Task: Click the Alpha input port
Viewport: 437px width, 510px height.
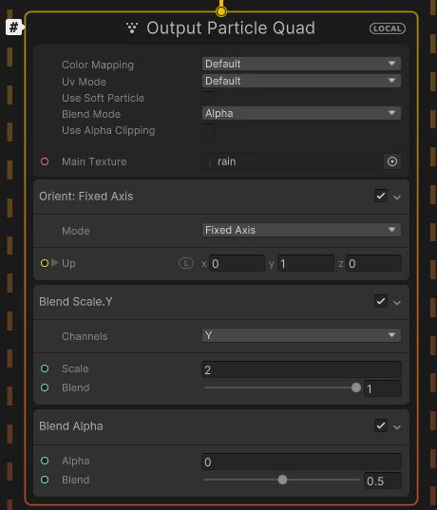Action: pos(45,461)
